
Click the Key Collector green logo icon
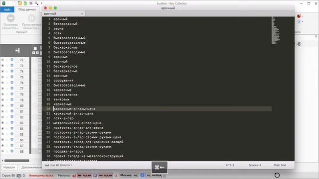tap(3, 3)
